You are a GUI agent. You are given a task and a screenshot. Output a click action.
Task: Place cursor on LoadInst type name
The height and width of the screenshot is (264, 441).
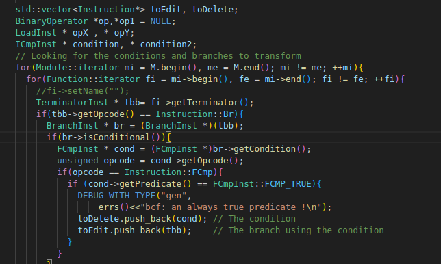[36, 33]
